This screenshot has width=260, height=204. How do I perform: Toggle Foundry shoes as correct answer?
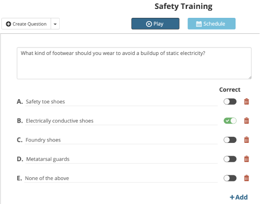(230, 140)
